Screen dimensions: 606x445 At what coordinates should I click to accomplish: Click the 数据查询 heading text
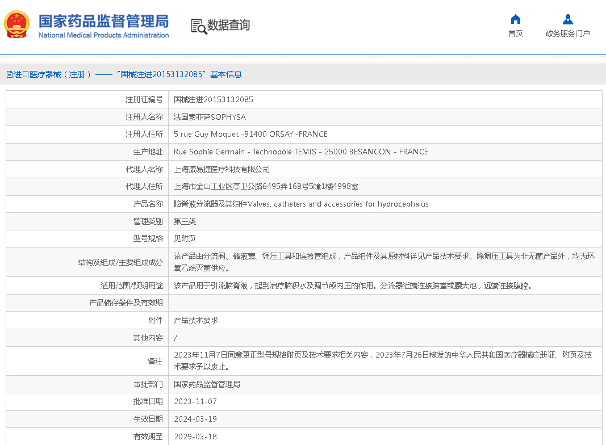[228, 25]
